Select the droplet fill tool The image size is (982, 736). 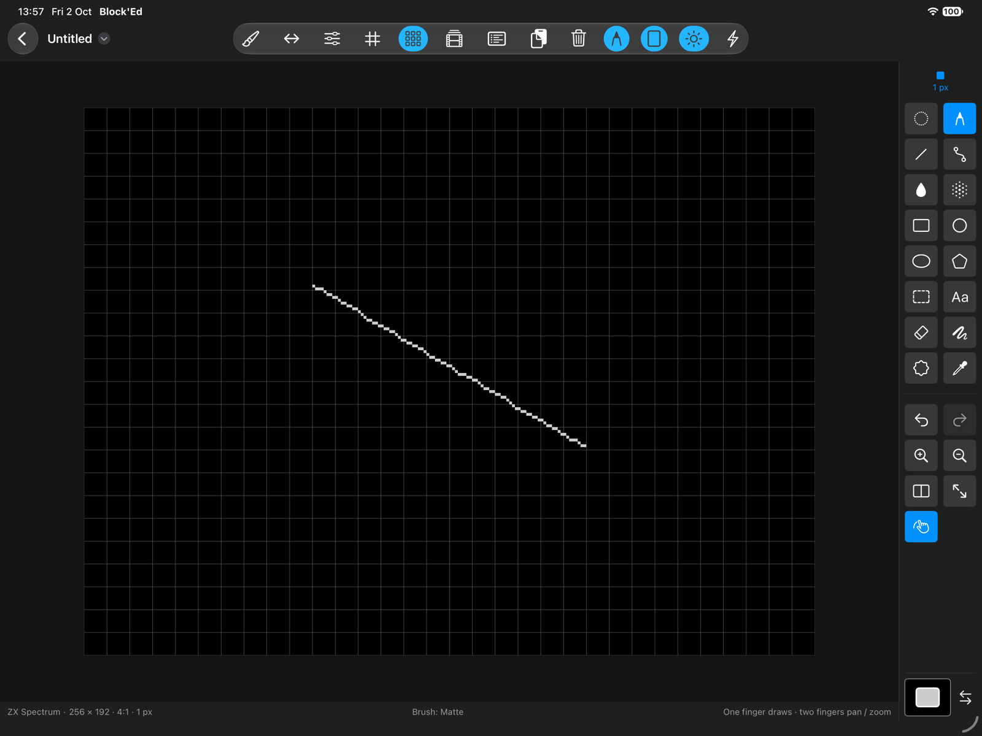coord(921,190)
